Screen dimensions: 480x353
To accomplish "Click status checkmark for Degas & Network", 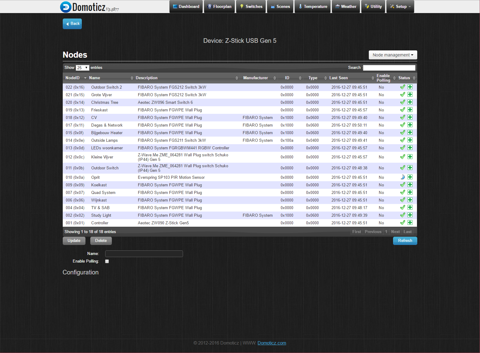I will point(403,125).
